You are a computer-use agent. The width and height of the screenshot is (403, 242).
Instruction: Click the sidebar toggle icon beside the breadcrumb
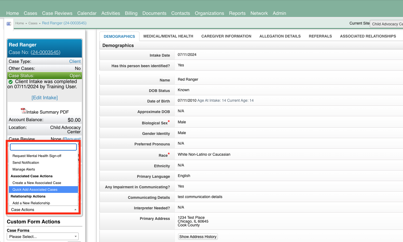click(x=9, y=24)
